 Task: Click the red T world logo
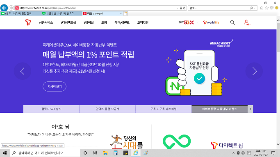pos(28,22)
